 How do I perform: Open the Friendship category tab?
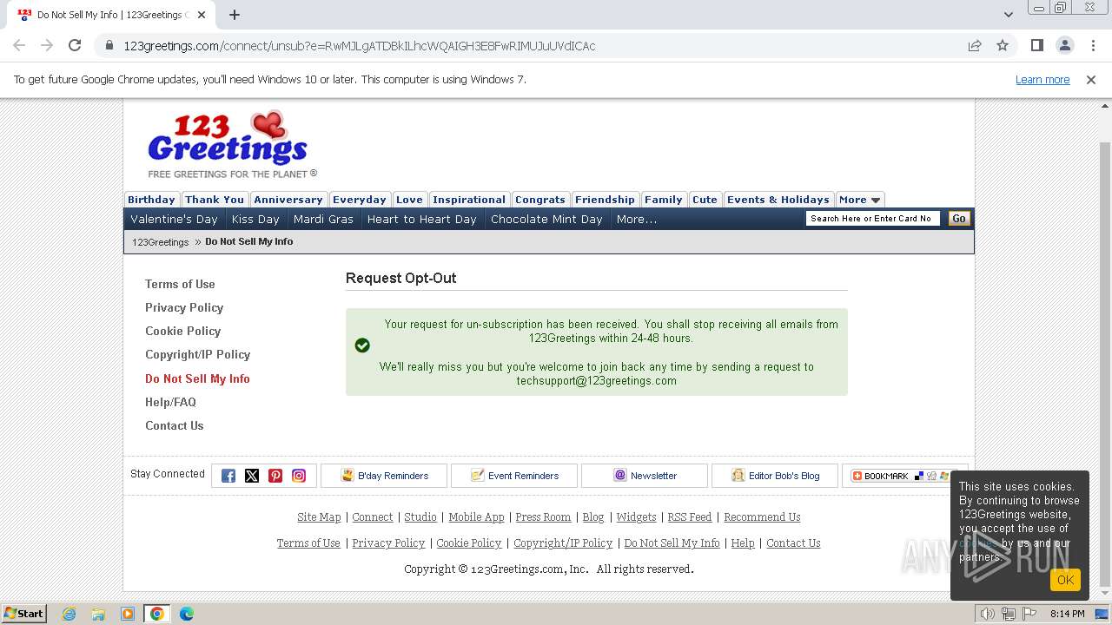pyautogui.click(x=606, y=200)
